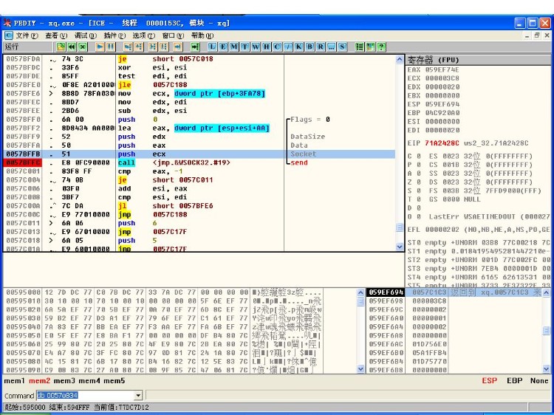
Task: Click the Execute till return icon
Action: [178, 47]
